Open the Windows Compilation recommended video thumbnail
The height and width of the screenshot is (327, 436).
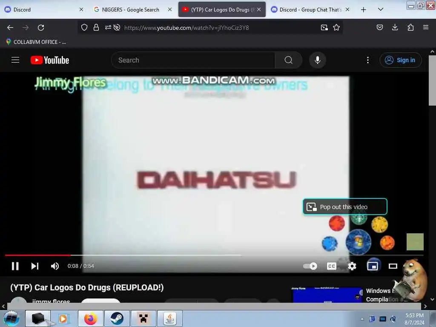327,295
